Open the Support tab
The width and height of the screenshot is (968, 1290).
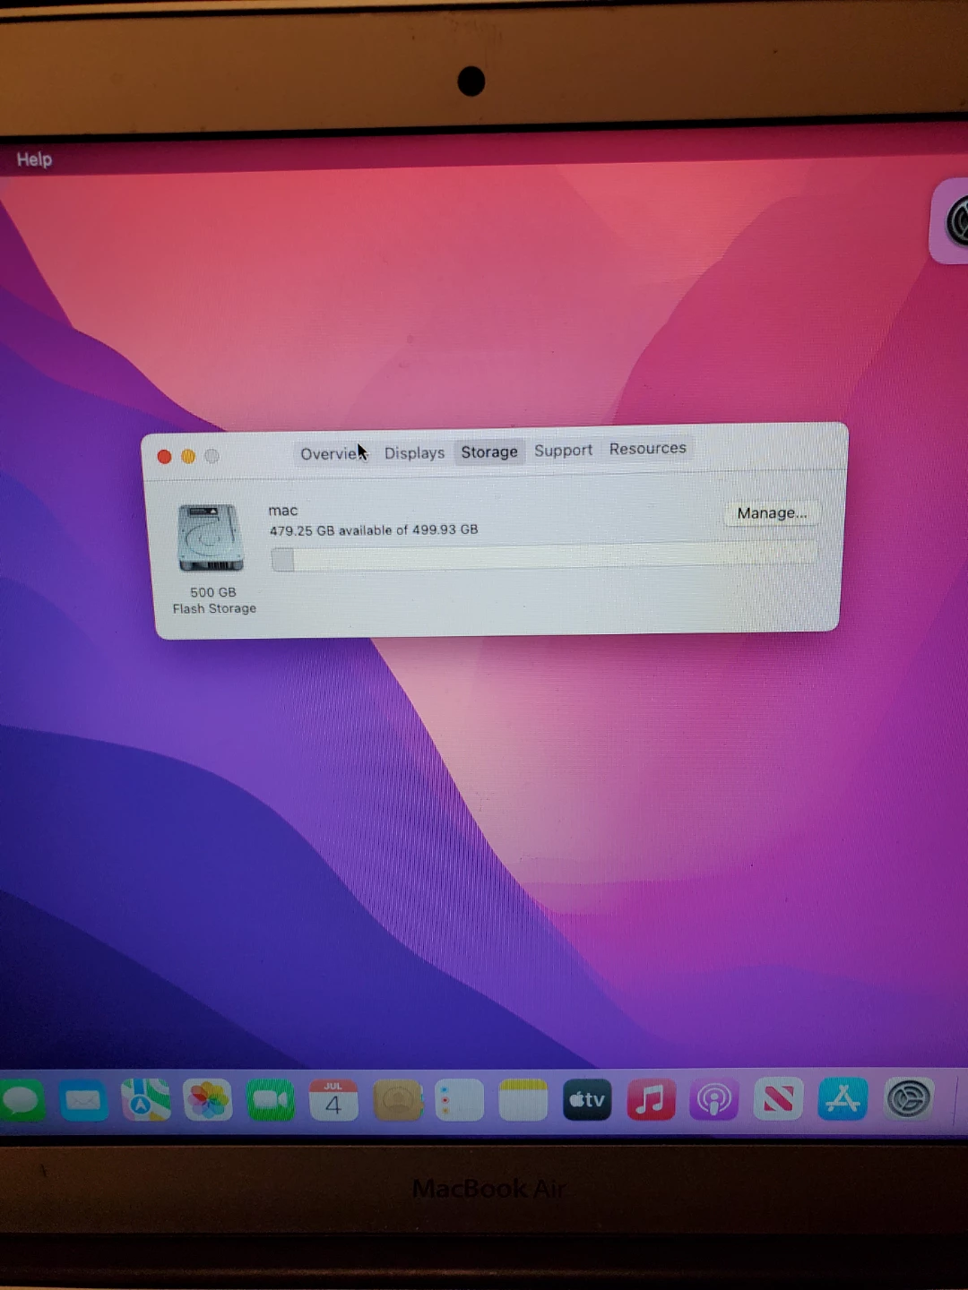(564, 451)
